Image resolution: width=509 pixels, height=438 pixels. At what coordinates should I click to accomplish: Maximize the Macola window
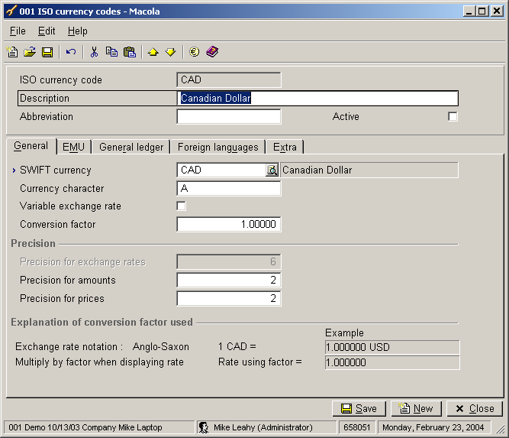(x=482, y=11)
